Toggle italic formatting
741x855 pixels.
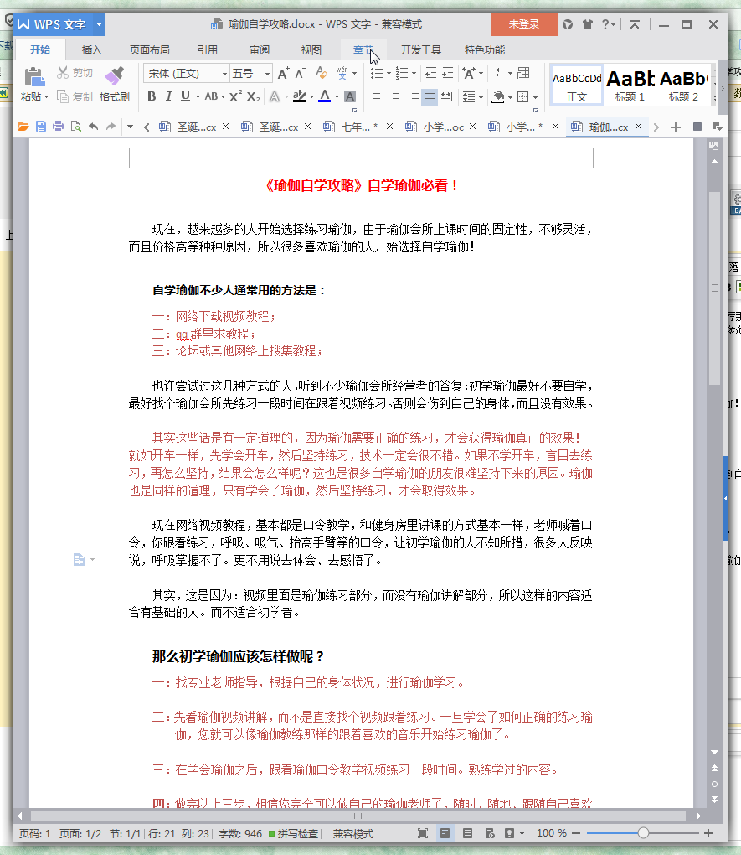(x=169, y=96)
